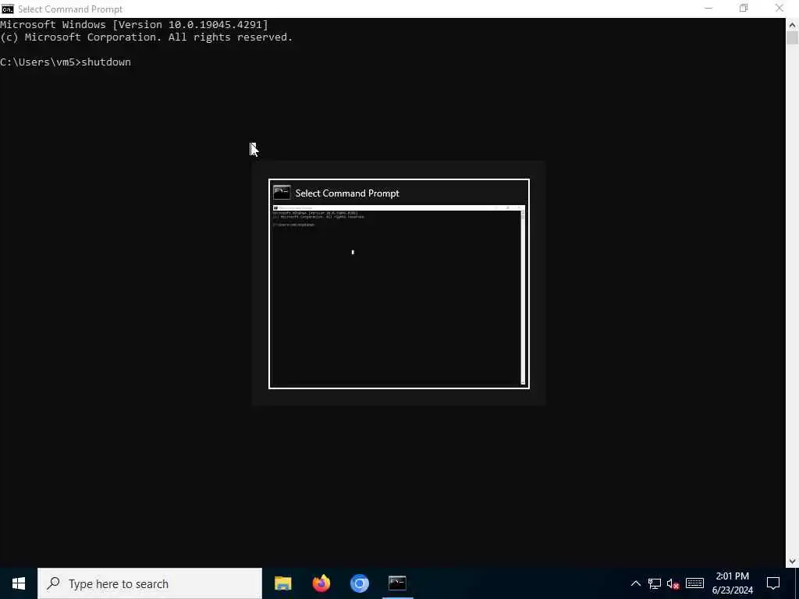Click the scrollbar up arrow in Command Prompt
This screenshot has width=799, height=599.
(x=792, y=24)
